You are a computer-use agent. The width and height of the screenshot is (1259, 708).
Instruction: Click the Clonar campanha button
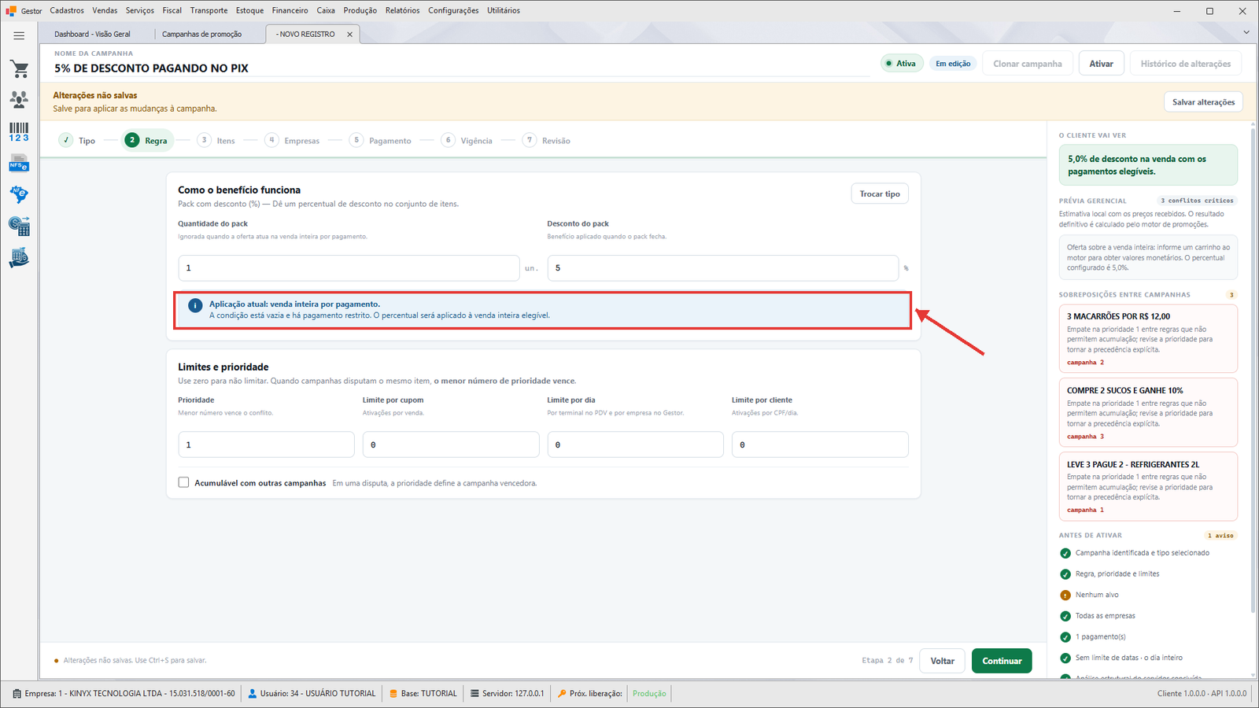coord(1027,64)
